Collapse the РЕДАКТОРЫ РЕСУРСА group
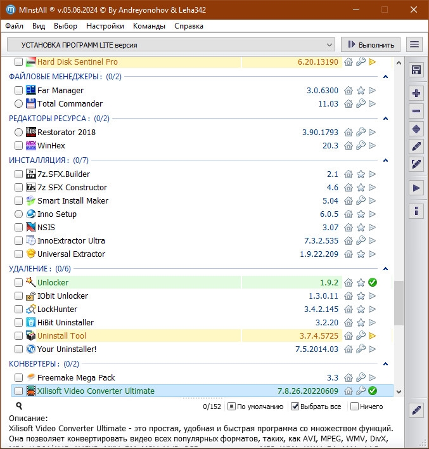 (x=385, y=118)
